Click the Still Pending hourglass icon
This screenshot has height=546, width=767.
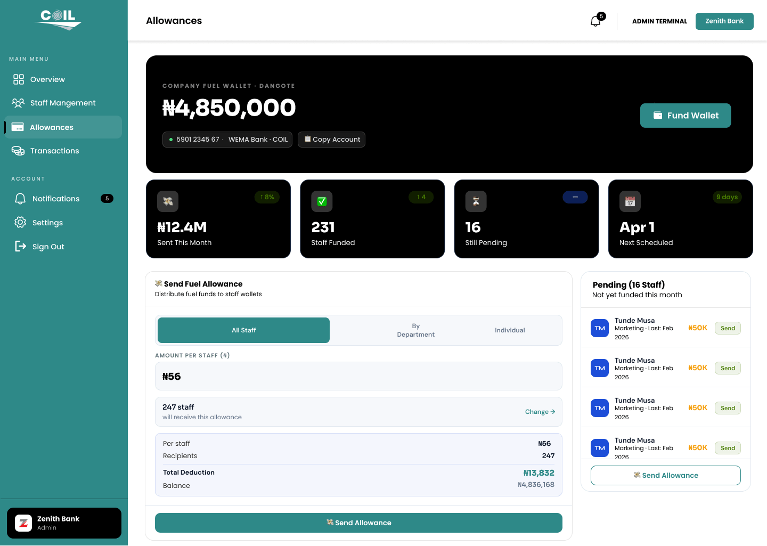(476, 201)
